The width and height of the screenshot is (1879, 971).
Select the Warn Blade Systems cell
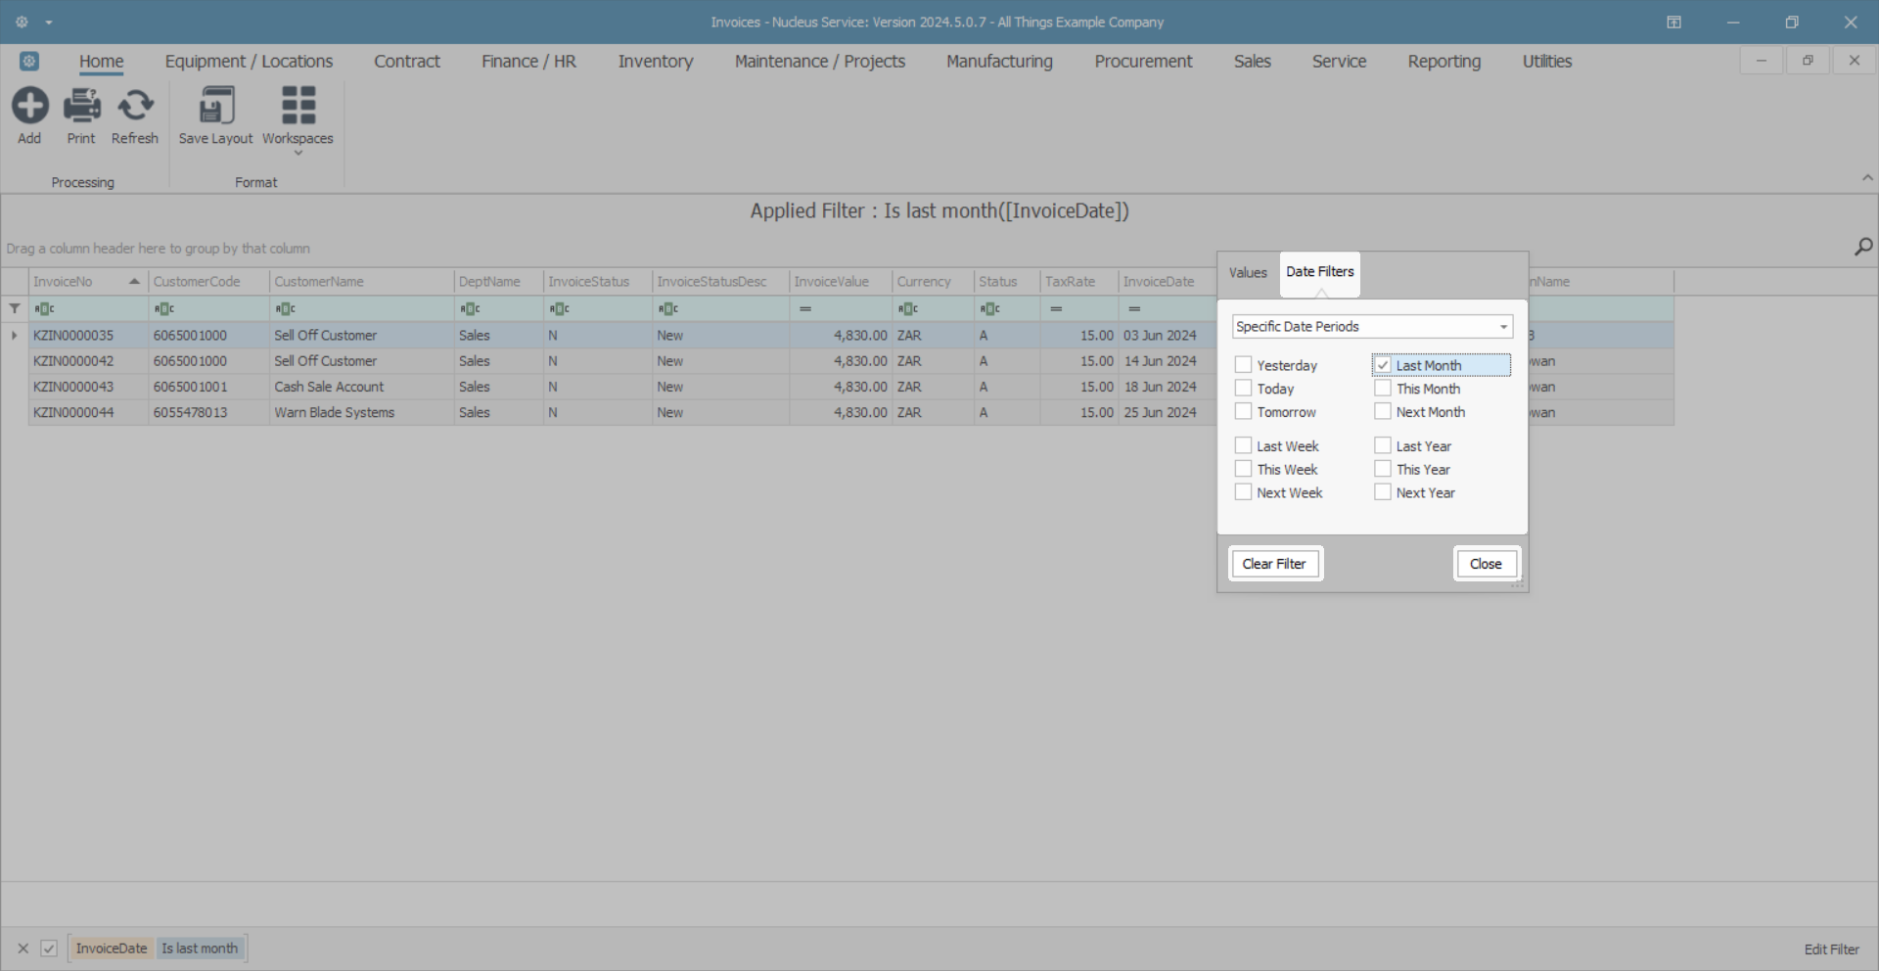pos(362,413)
